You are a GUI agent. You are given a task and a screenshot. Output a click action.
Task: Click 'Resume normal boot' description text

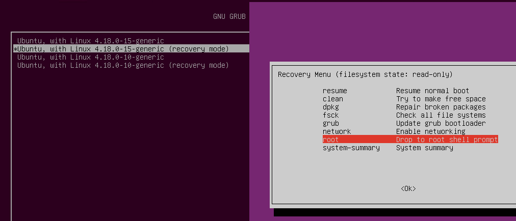click(432, 91)
